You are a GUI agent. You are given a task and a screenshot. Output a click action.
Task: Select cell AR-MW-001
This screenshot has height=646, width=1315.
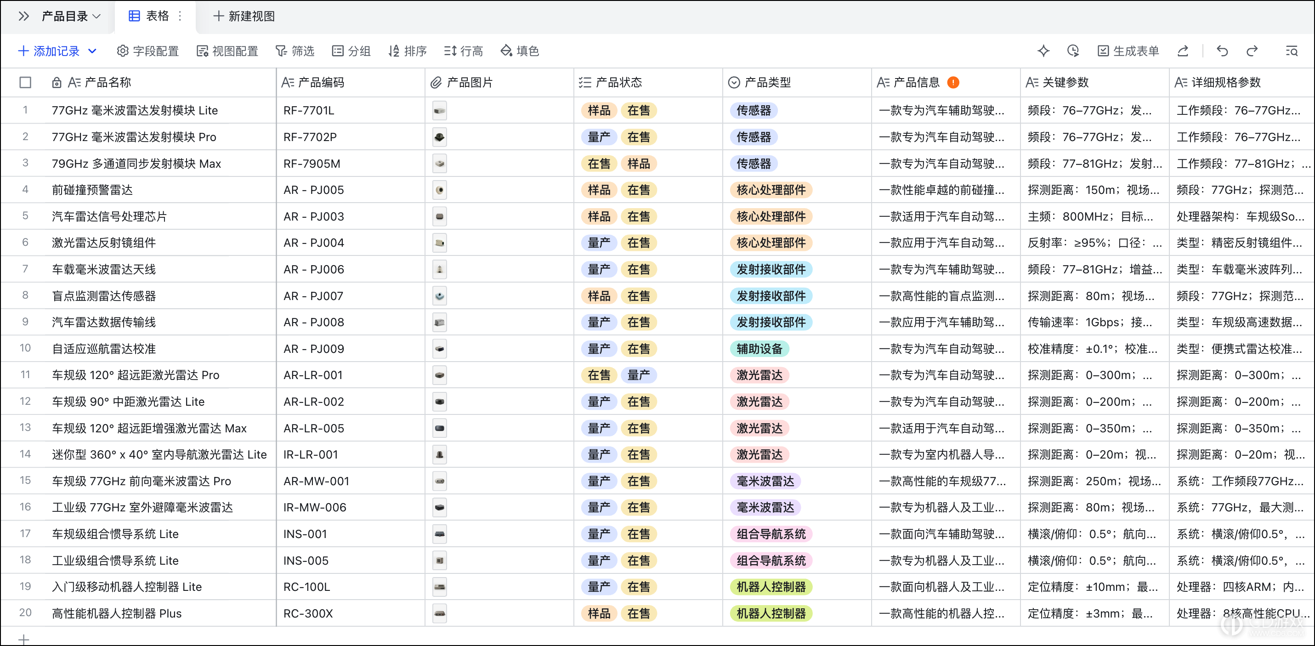coord(350,481)
